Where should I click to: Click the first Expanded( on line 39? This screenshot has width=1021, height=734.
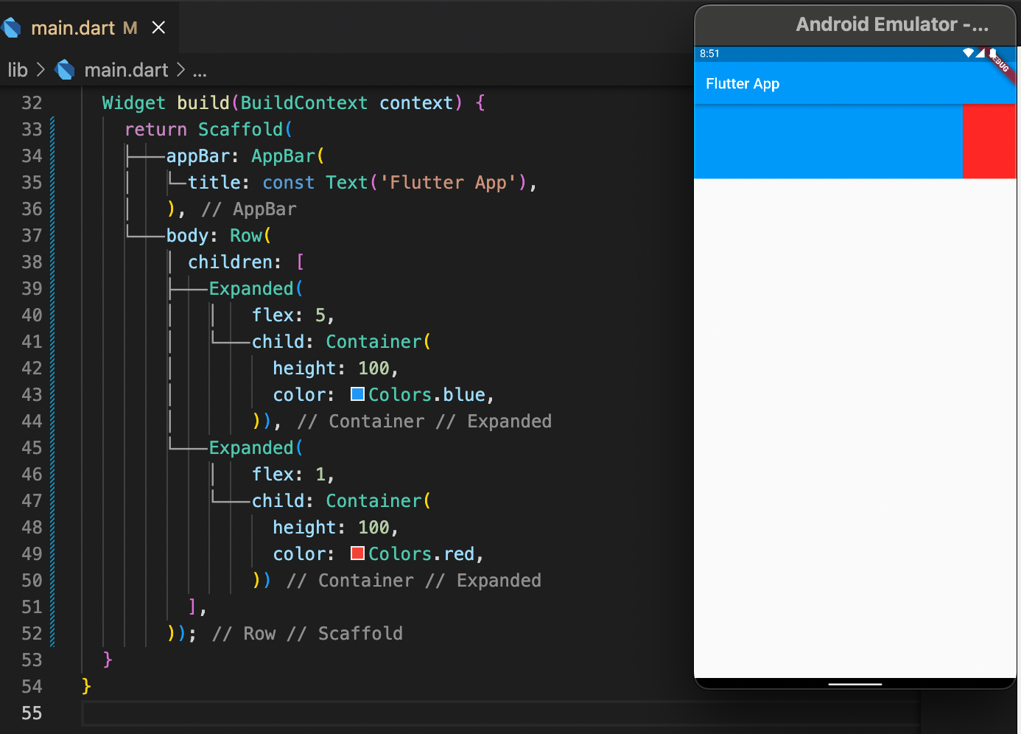click(x=256, y=289)
